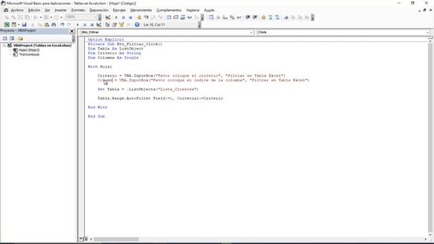Open the Immediate window icon
Viewport: 434px width, 244px height.
176,17
